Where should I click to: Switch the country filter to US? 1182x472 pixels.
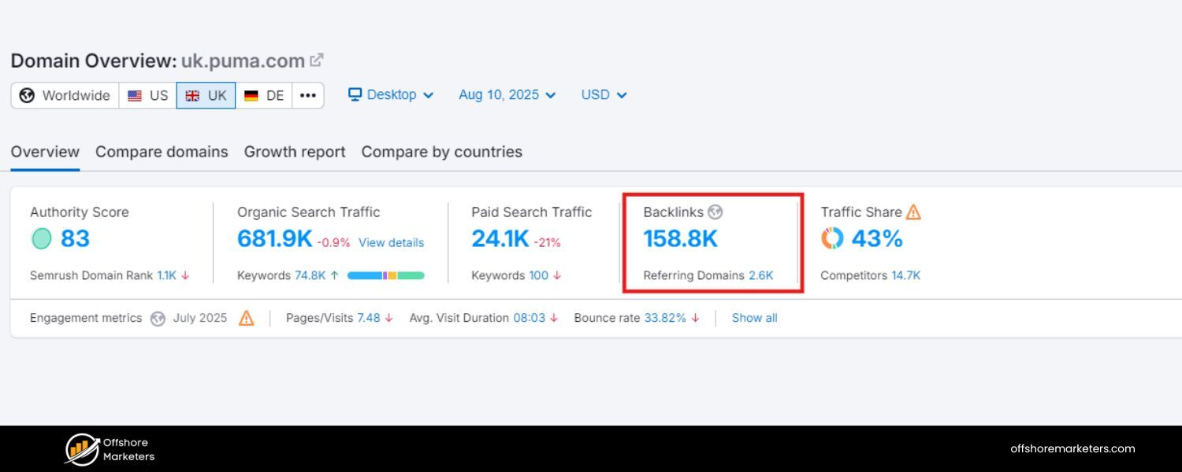[x=147, y=94]
